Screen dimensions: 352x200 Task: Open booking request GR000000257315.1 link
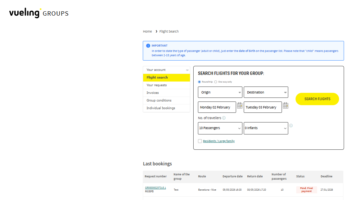tap(155, 188)
